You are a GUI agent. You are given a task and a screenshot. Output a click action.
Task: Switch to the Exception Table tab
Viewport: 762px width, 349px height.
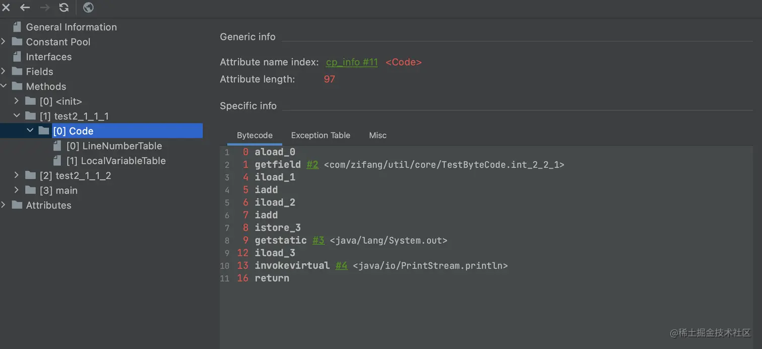pyautogui.click(x=321, y=135)
